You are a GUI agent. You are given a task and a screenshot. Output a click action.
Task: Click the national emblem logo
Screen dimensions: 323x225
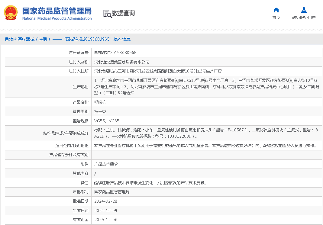[11, 13]
